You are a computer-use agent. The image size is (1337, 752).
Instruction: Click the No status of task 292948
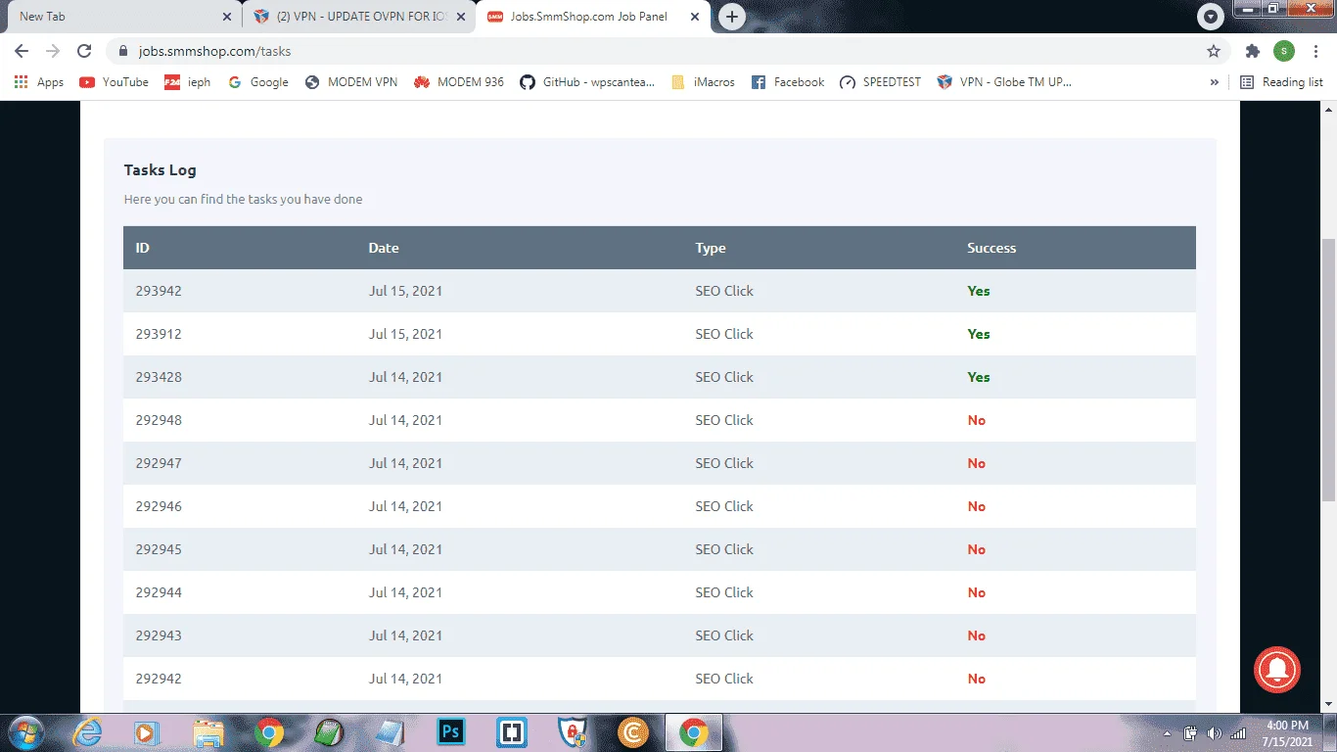point(977,420)
